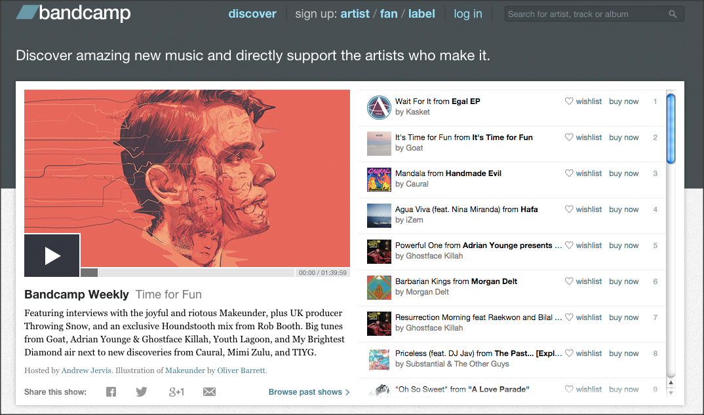
Task: Click the heart icon for Barbarian Kings
Action: [569, 281]
